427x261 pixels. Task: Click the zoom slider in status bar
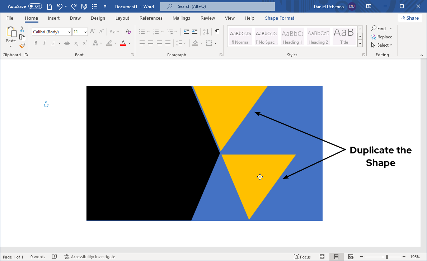pos(386,257)
